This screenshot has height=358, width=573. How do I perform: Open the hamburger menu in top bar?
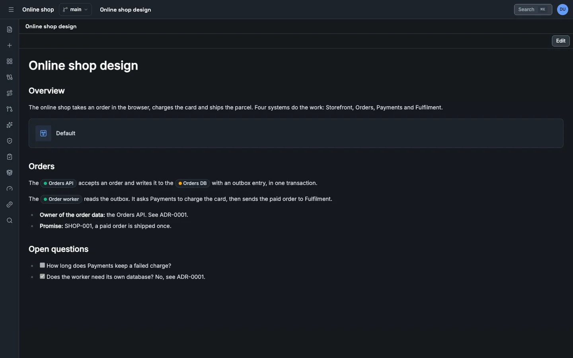[x=11, y=10]
